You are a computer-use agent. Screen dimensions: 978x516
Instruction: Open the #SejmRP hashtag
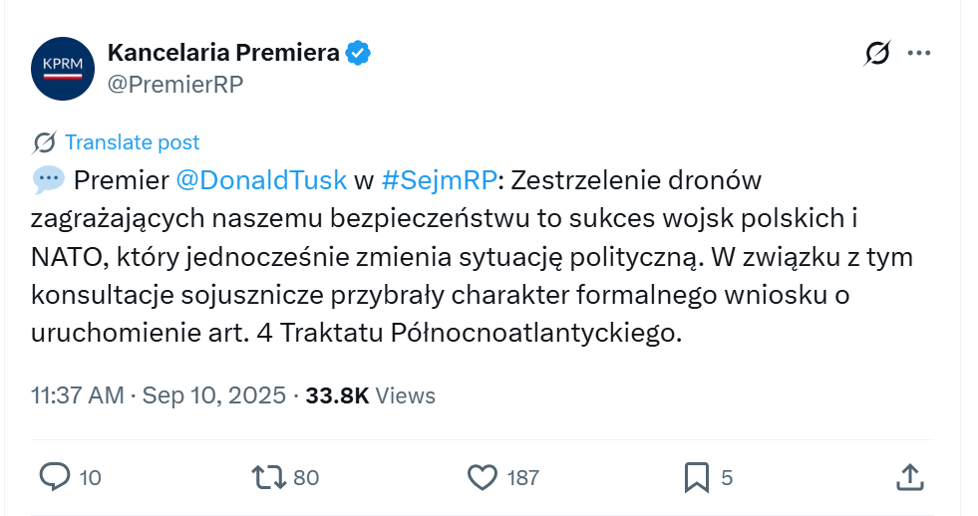pyautogui.click(x=439, y=180)
